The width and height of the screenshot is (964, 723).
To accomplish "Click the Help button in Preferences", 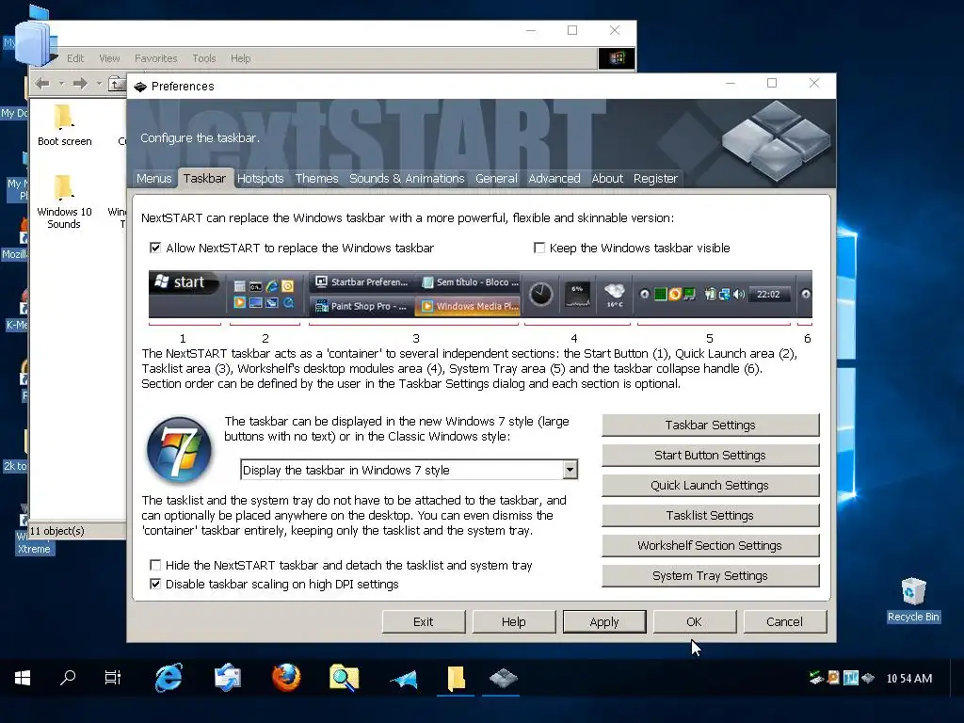I will point(513,621).
